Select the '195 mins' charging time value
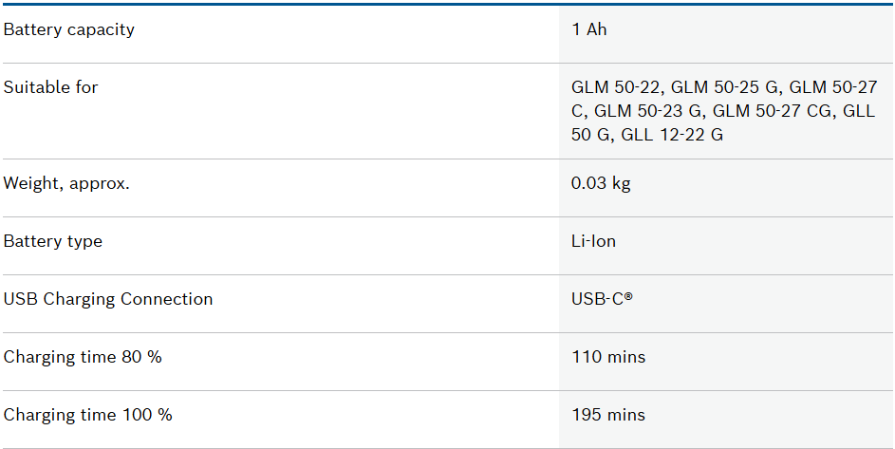 tap(608, 415)
